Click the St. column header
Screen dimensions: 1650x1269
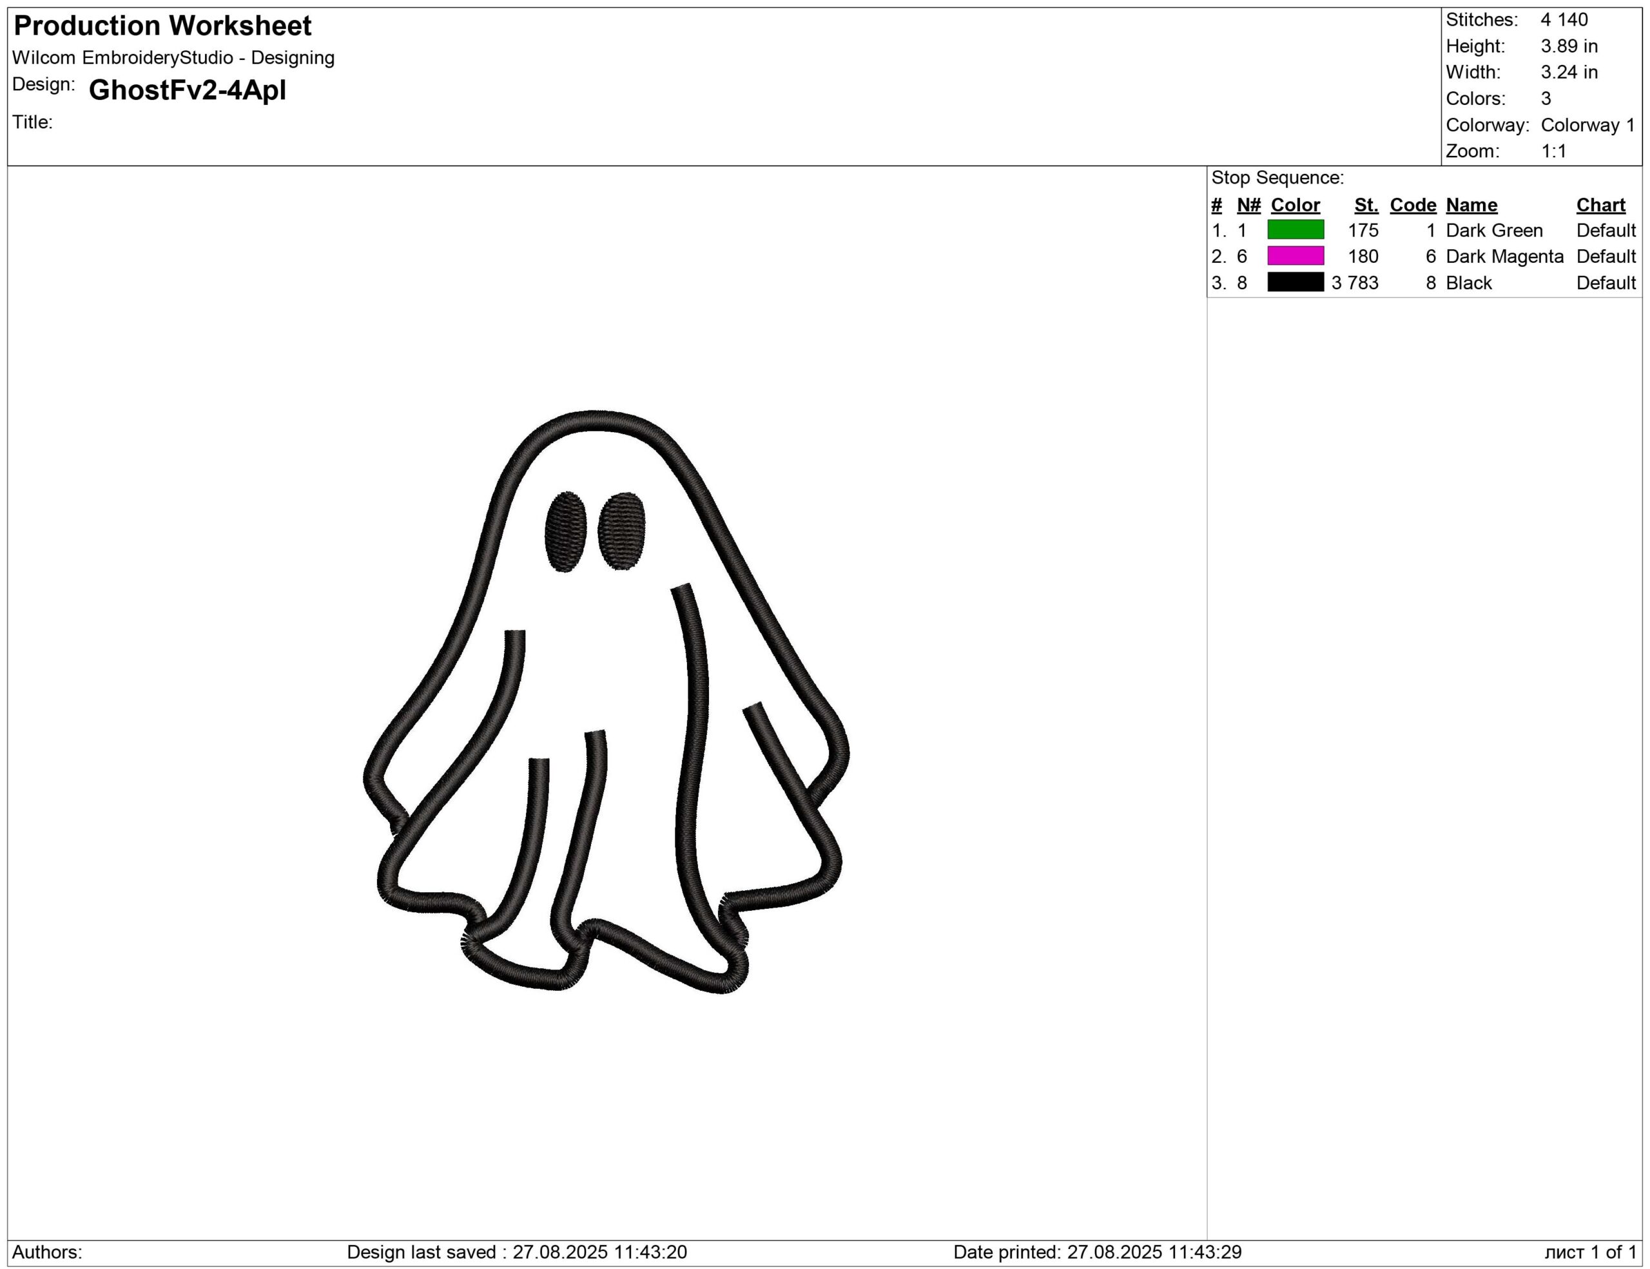1365,205
